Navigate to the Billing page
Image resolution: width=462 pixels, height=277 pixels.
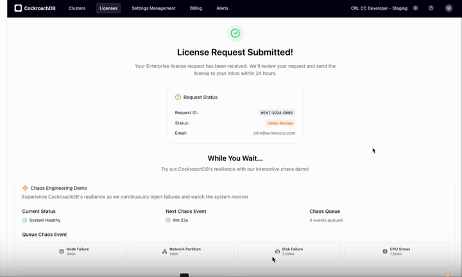coord(196,8)
